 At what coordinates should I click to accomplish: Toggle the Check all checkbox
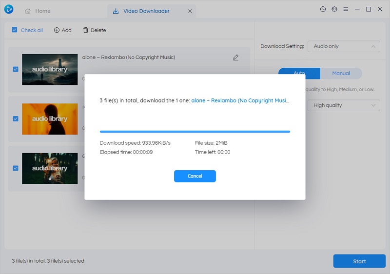coord(15,30)
